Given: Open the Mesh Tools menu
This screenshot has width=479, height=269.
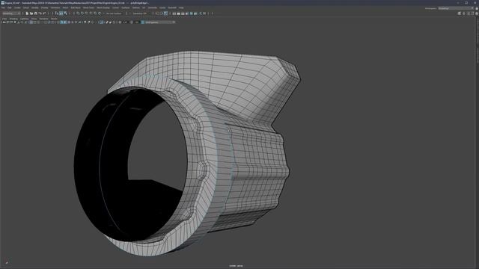Looking at the screenshot, I should pos(88,7).
